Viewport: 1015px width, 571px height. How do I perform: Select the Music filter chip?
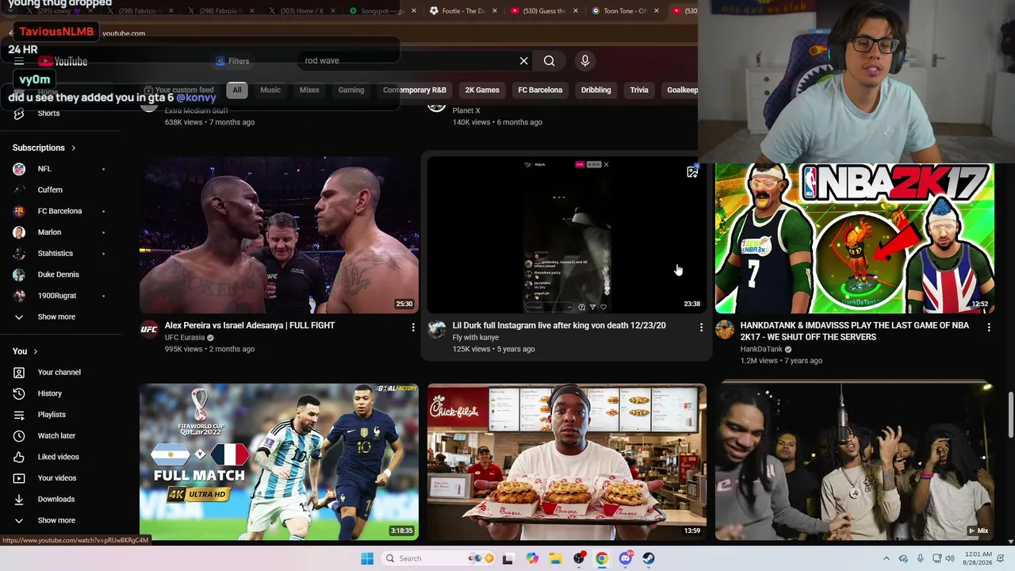click(270, 90)
